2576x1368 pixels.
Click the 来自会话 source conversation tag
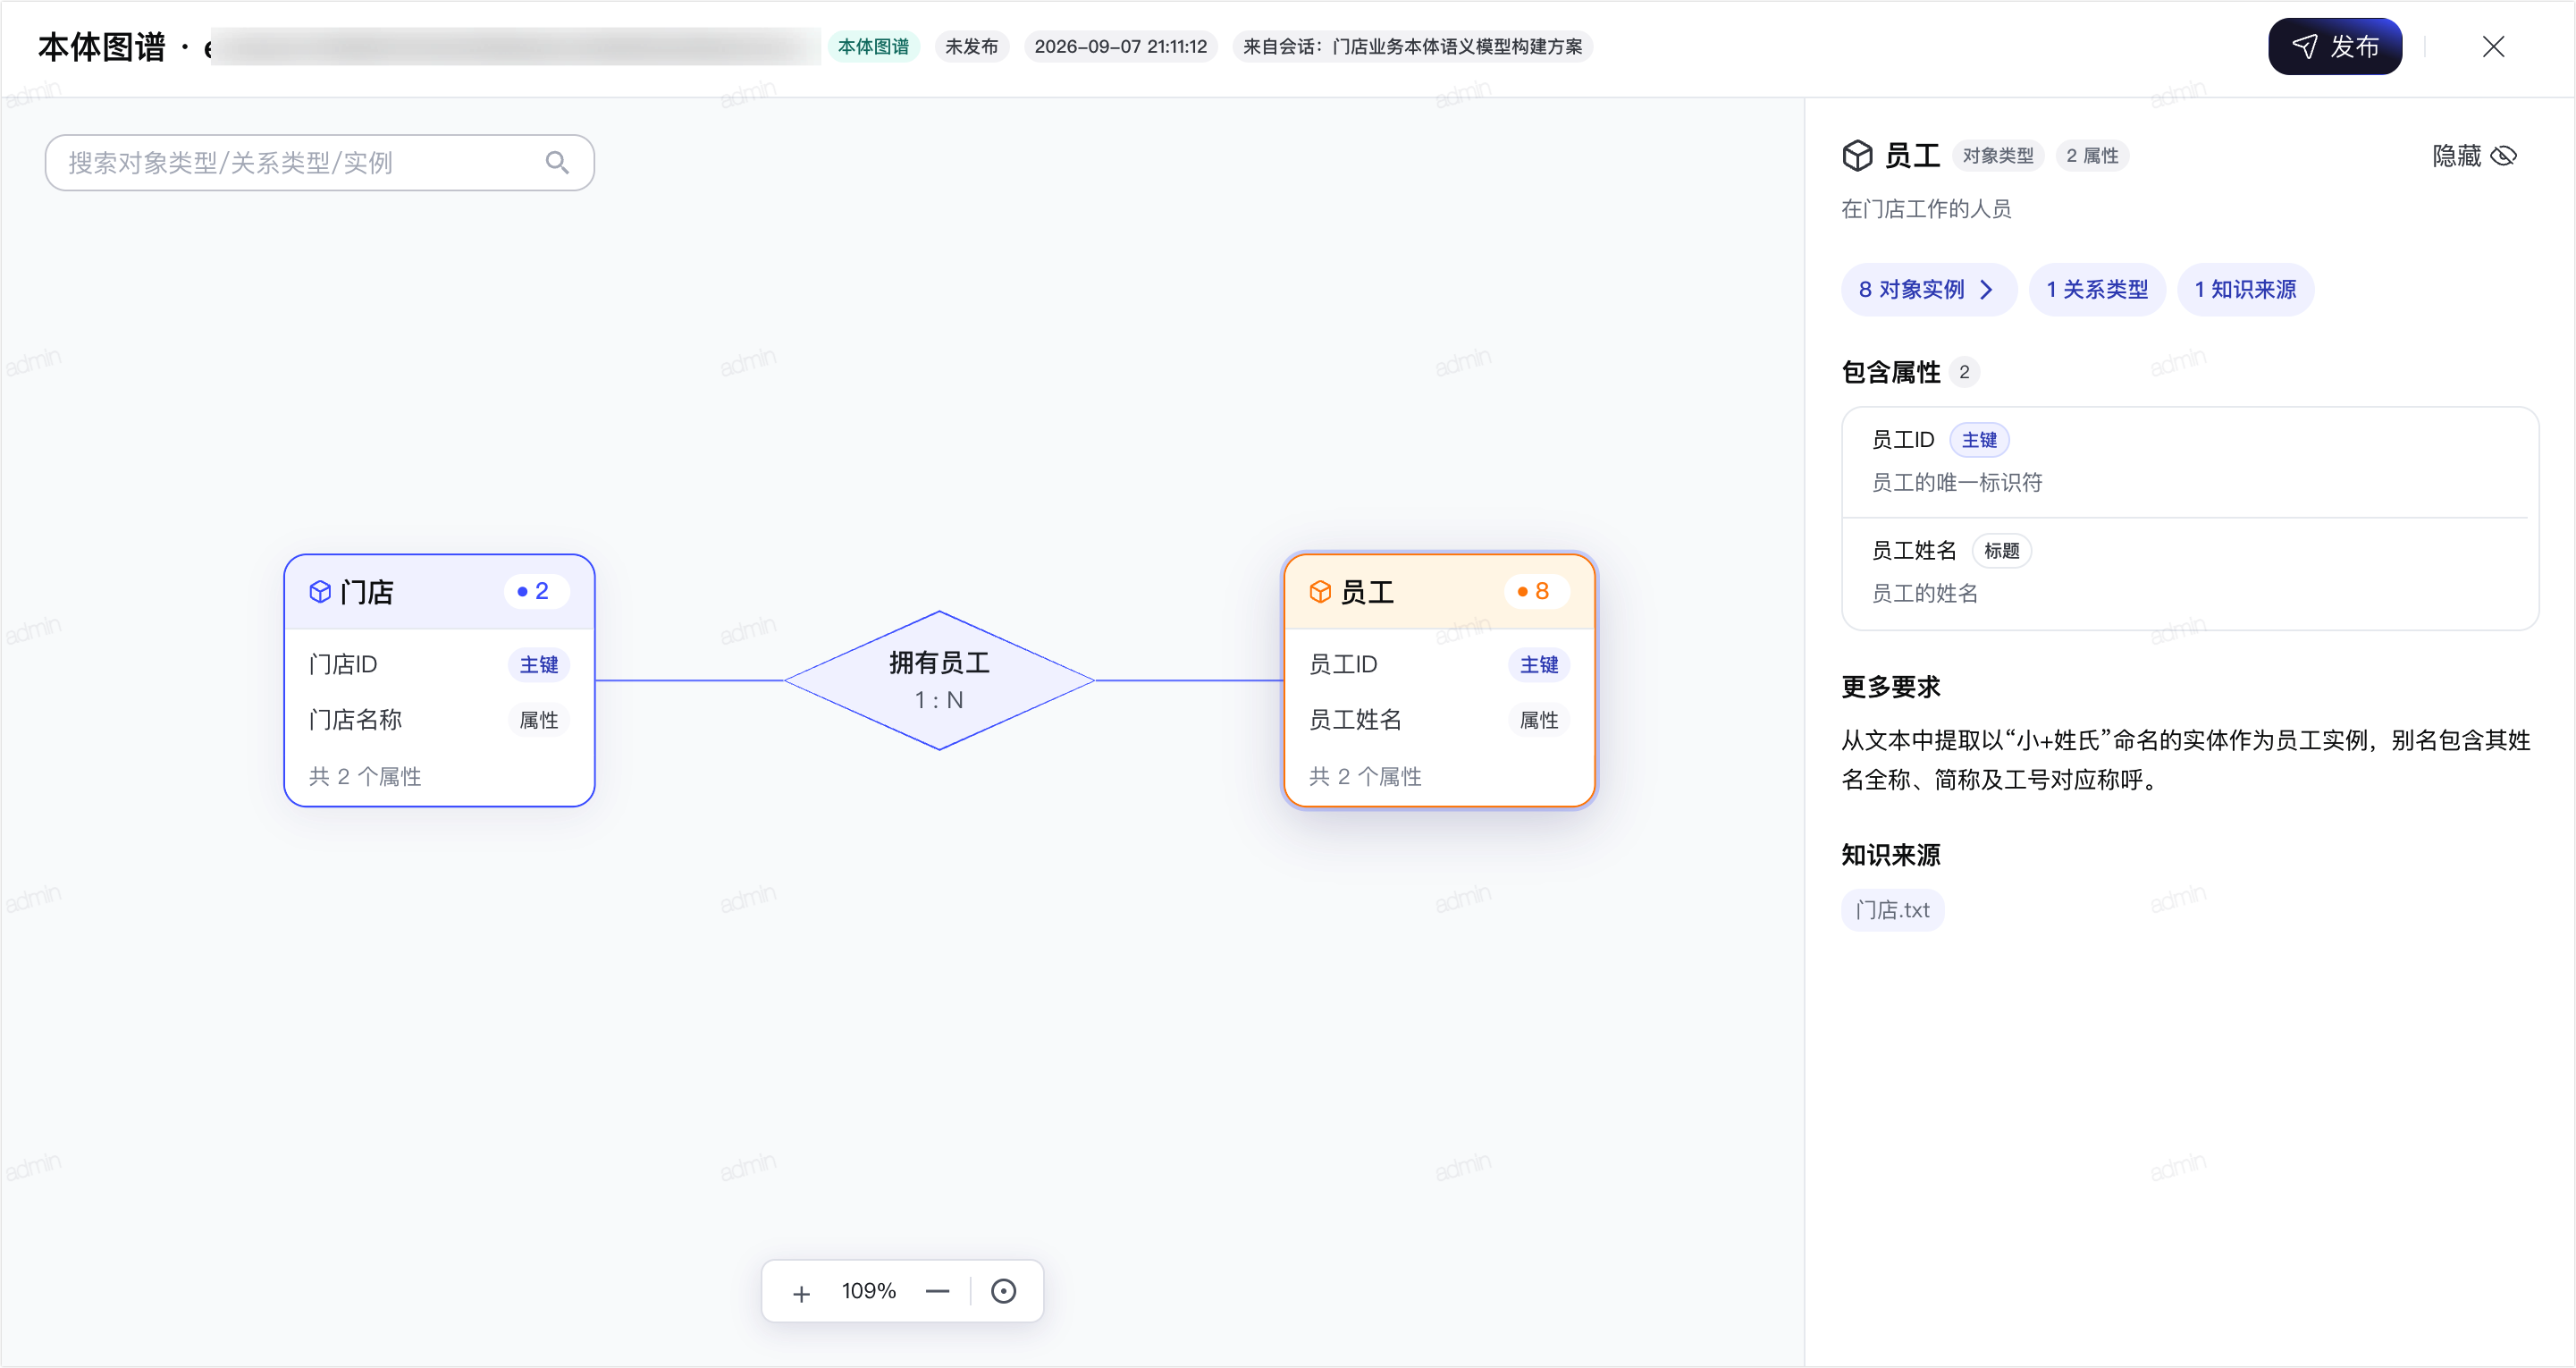click(1412, 47)
